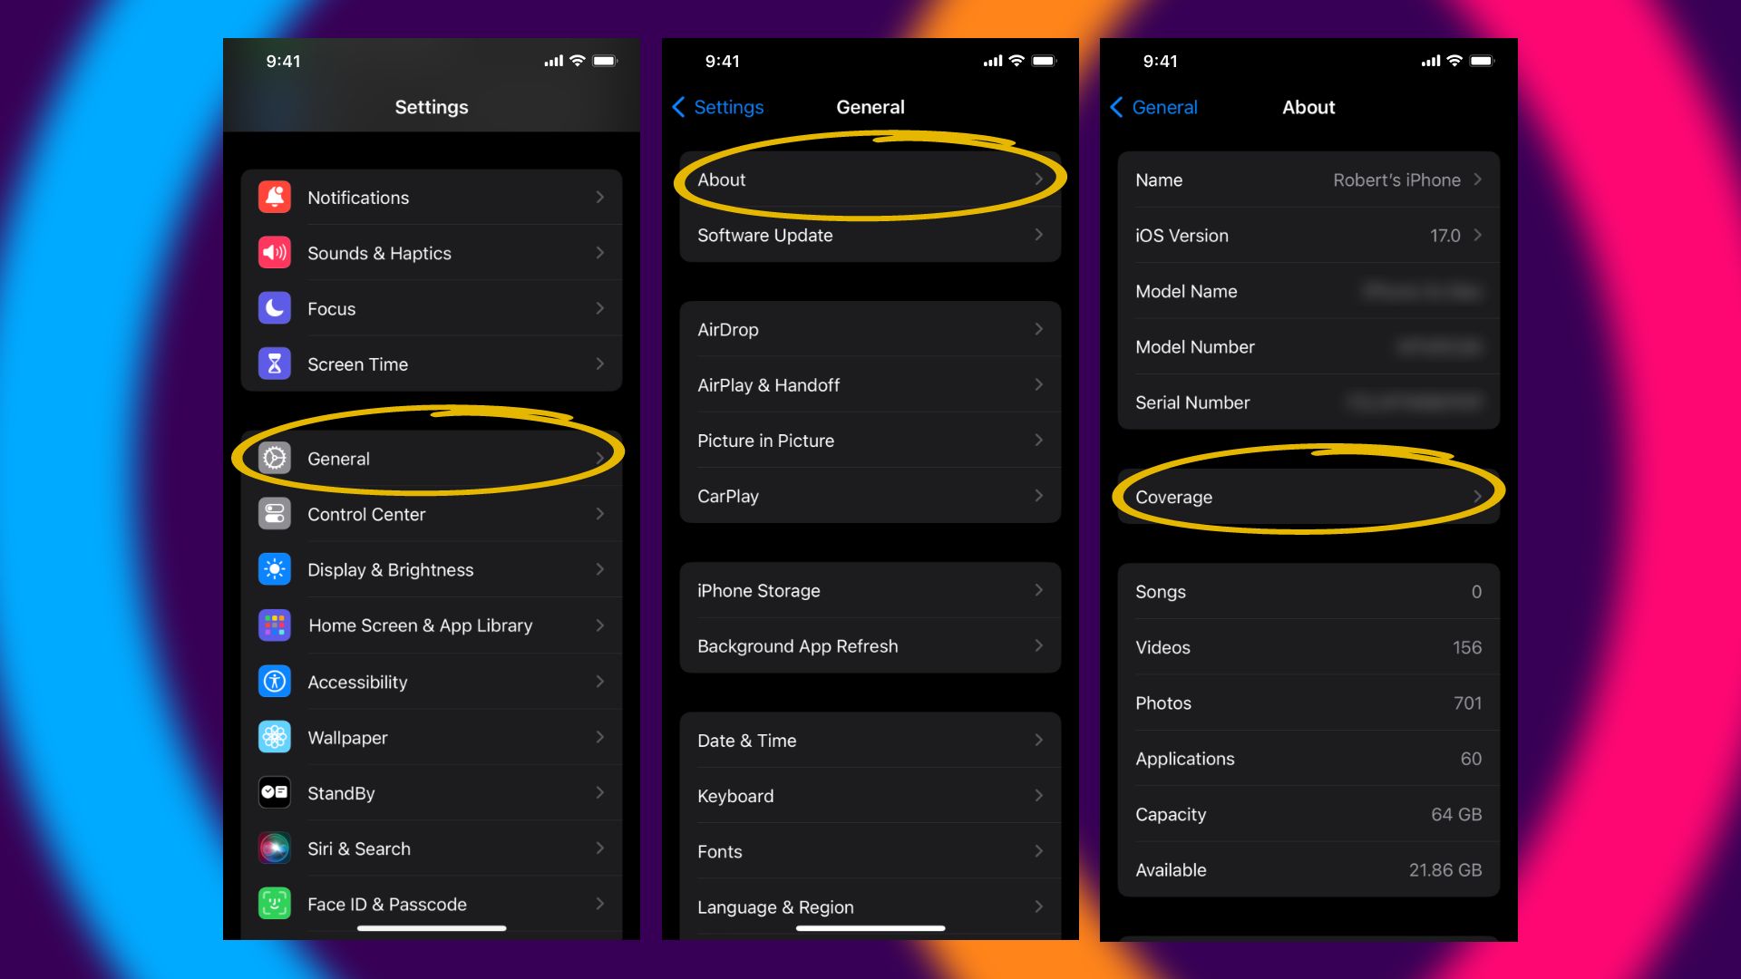The height and width of the screenshot is (979, 1741).
Task: Tap the iOS Version field
Action: click(x=1305, y=236)
